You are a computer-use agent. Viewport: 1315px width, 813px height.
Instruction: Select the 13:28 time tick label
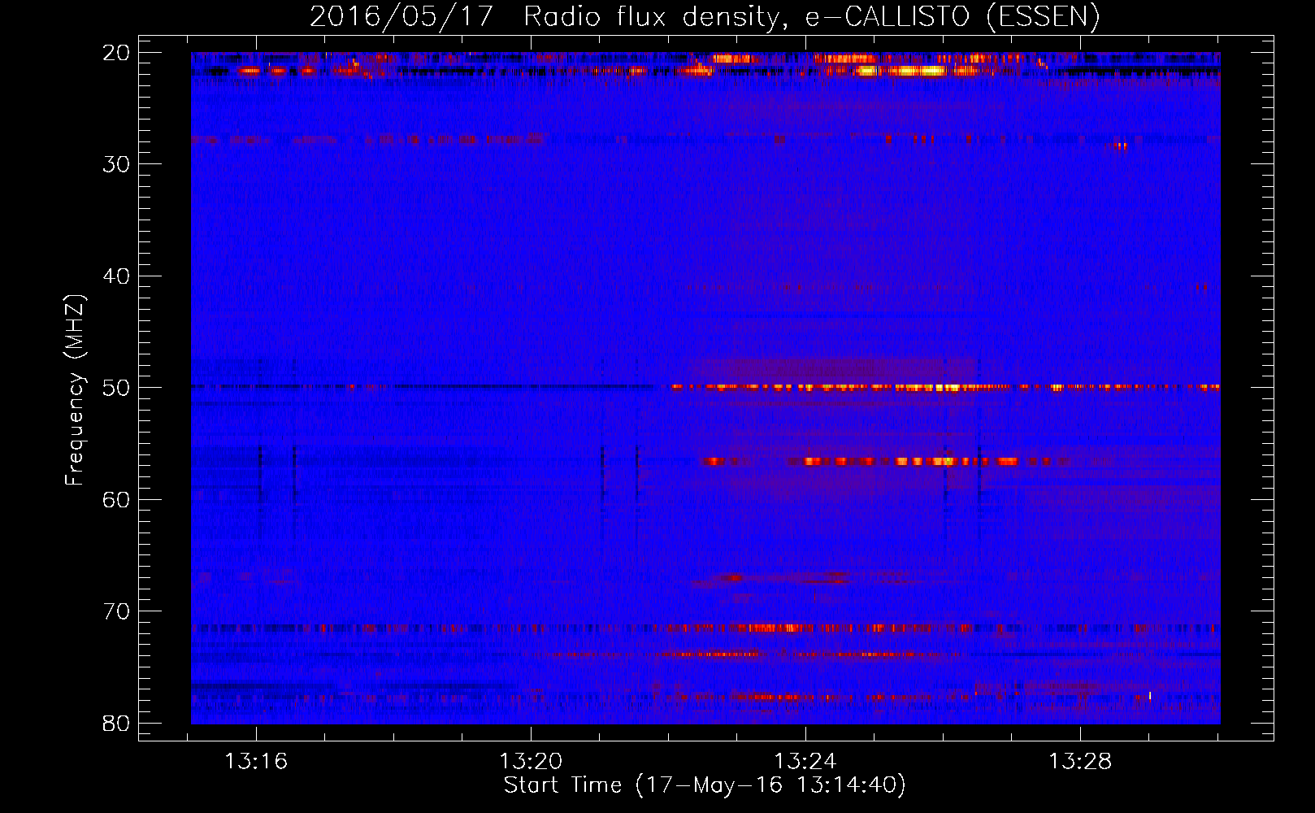1080,762
